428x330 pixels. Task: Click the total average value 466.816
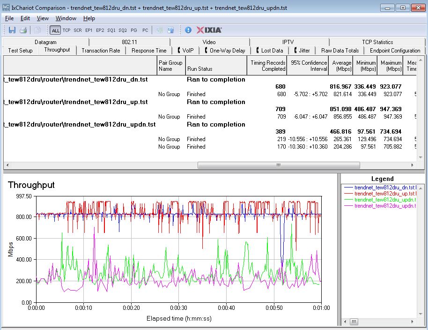(x=340, y=132)
